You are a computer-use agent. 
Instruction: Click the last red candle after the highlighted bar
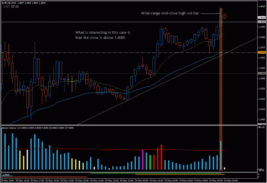click(x=225, y=16)
